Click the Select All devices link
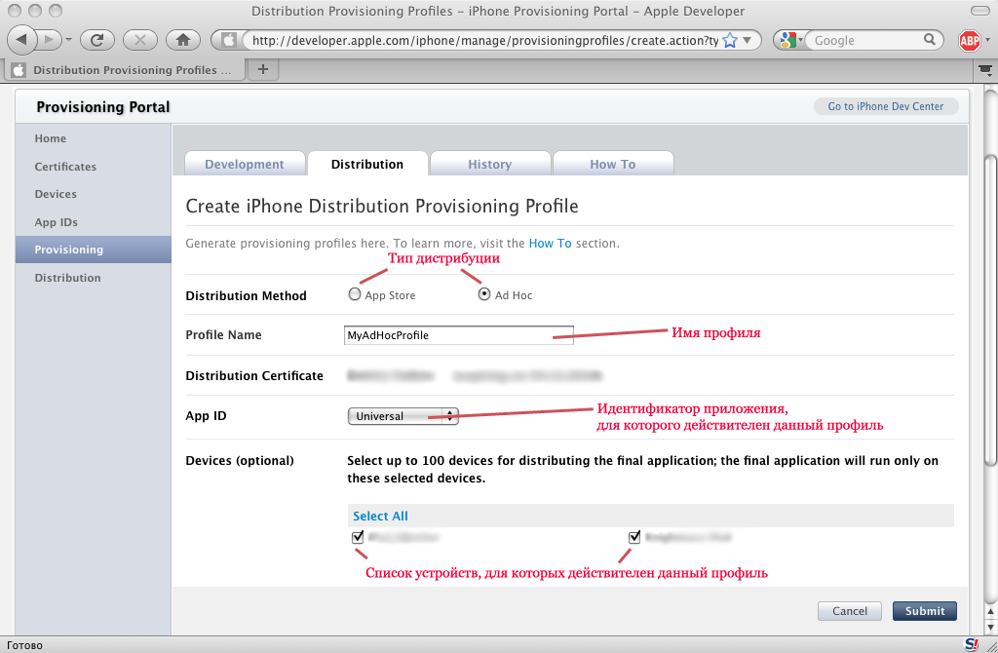The image size is (998, 653). point(381,517)
